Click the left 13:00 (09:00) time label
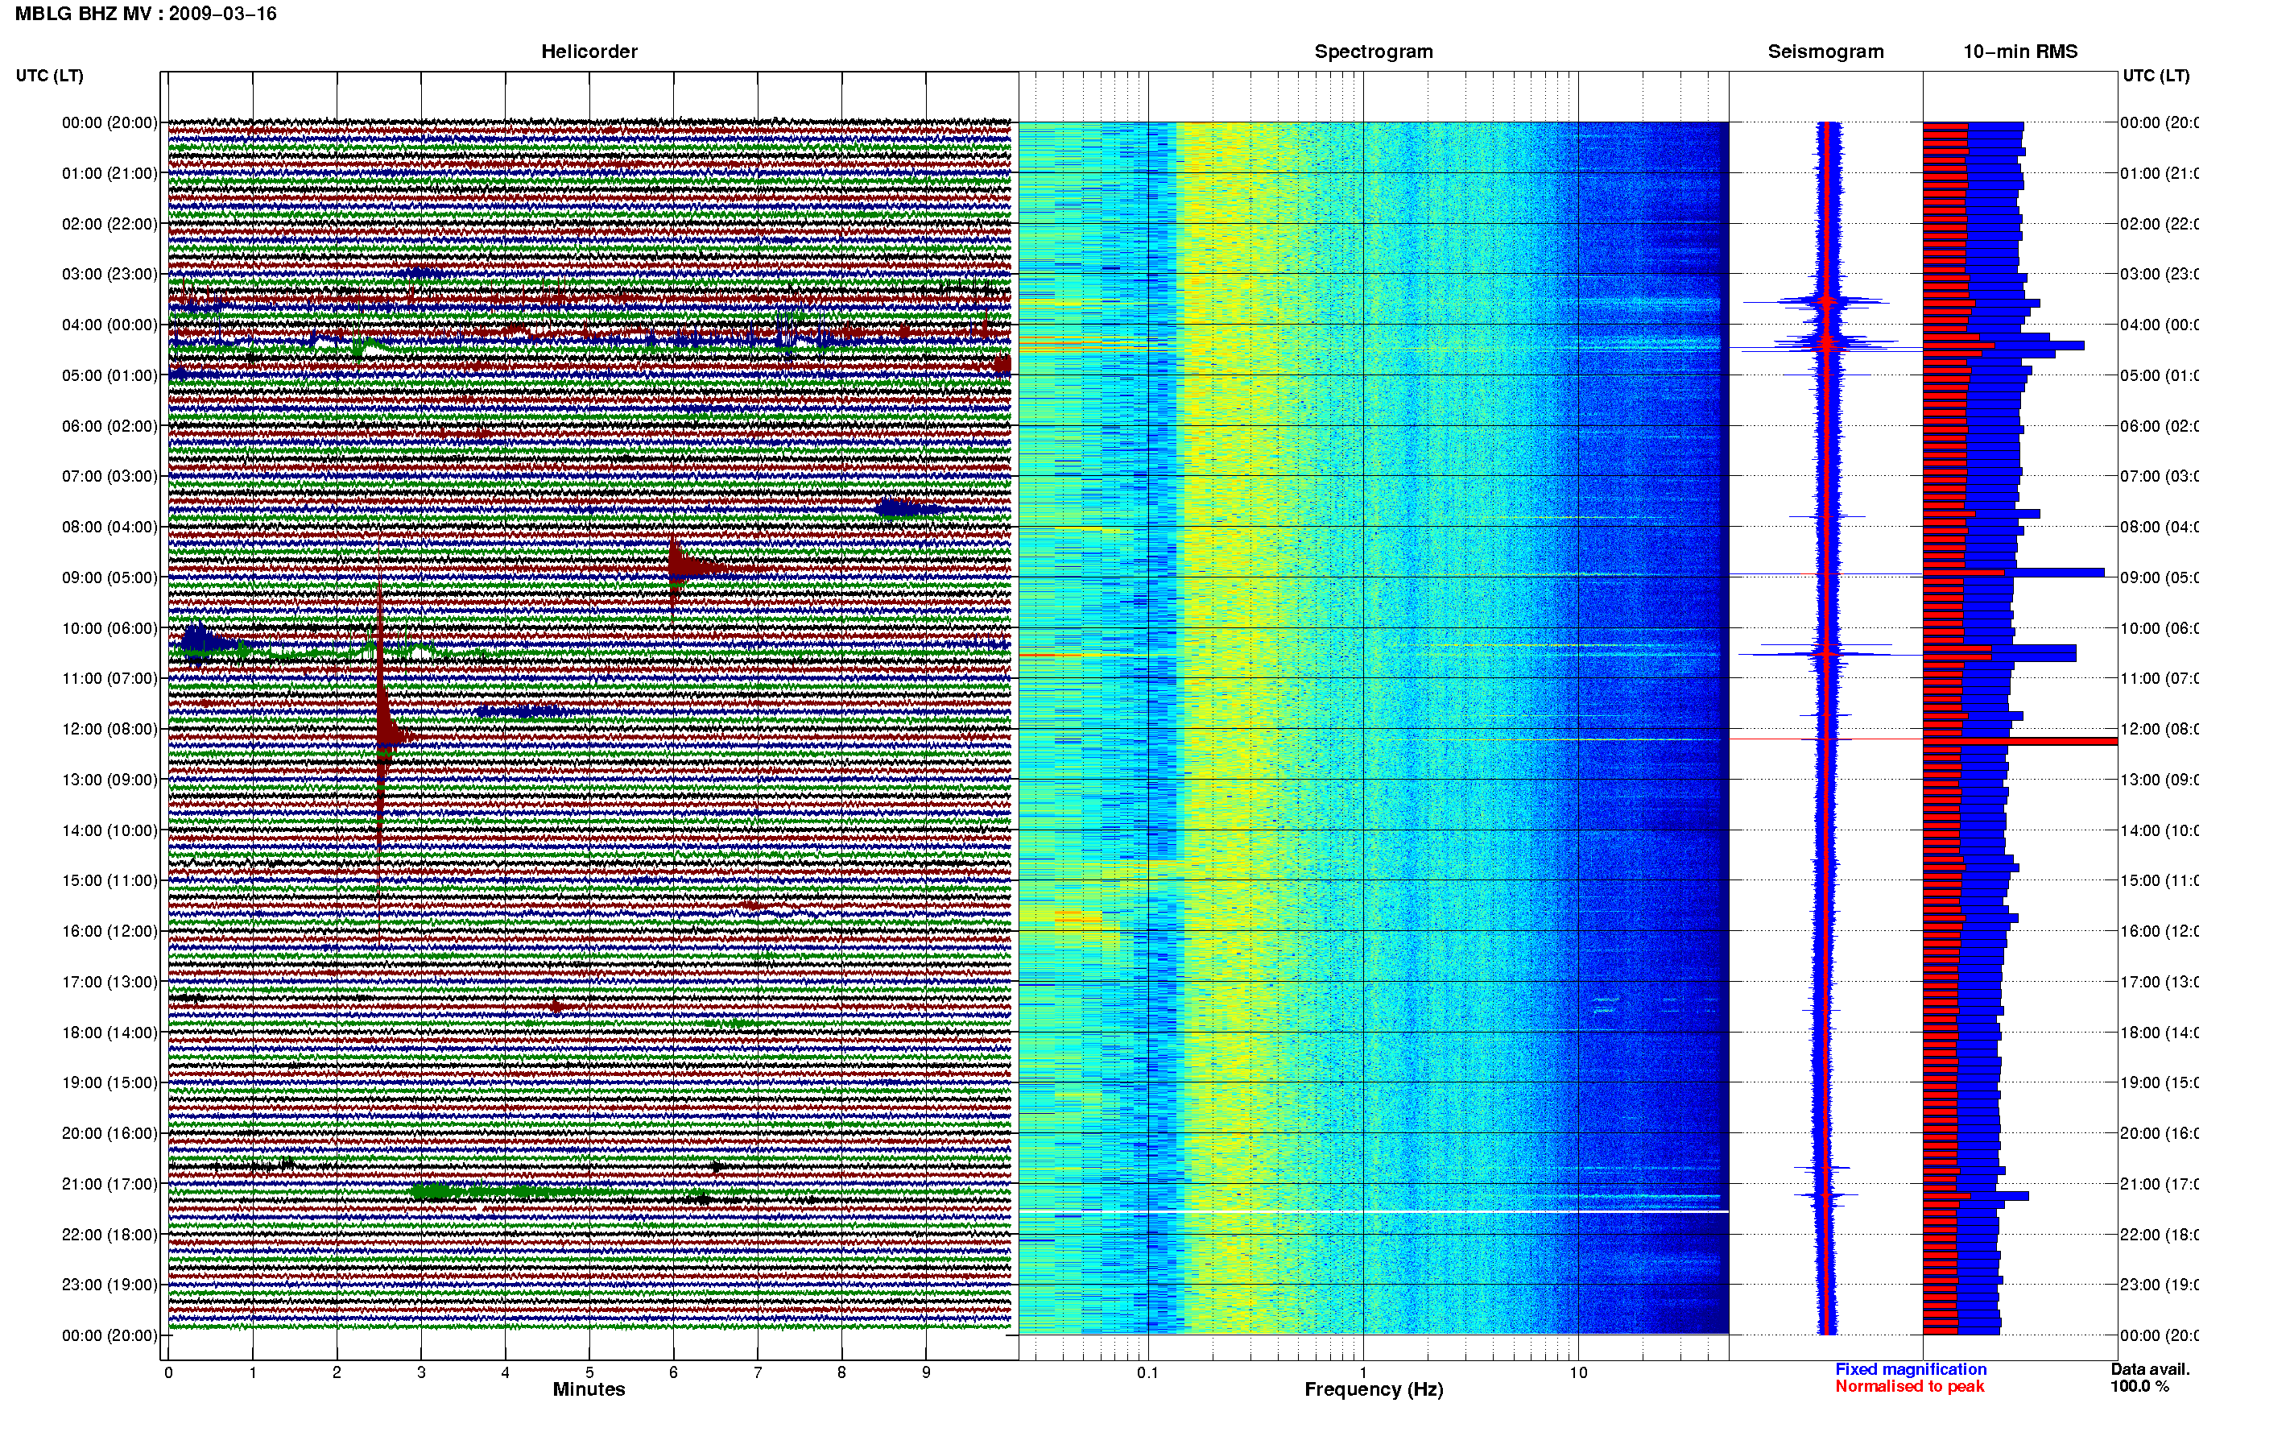Screen dimensions: 2290x1432 pyautogui.click(x=110, y=780)
